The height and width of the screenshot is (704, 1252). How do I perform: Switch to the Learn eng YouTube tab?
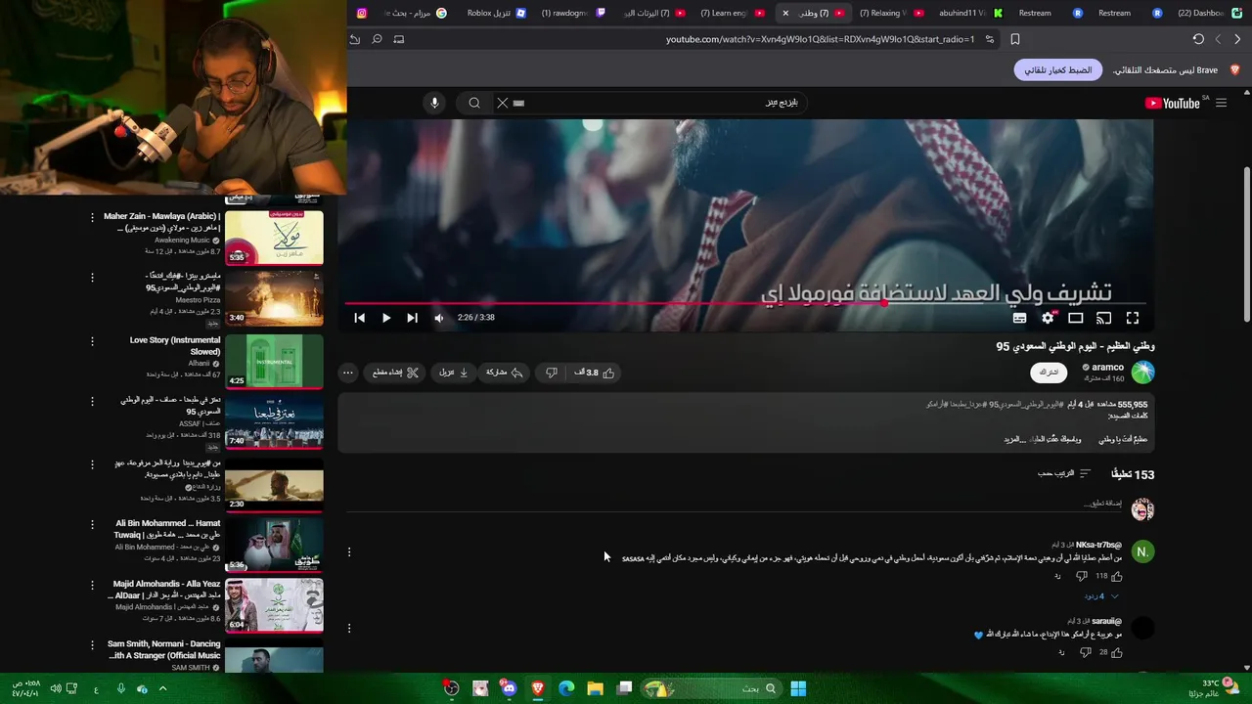(x=732, y=13)
